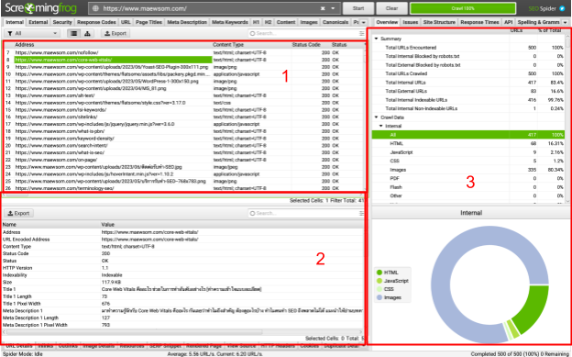The image size is (572, 357).
Task: Open the Site Structure tab
Action: pyautogui.click(x=439, y=22)
